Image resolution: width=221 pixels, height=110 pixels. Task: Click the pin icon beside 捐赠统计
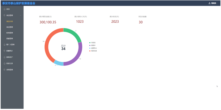click(4, 51)
